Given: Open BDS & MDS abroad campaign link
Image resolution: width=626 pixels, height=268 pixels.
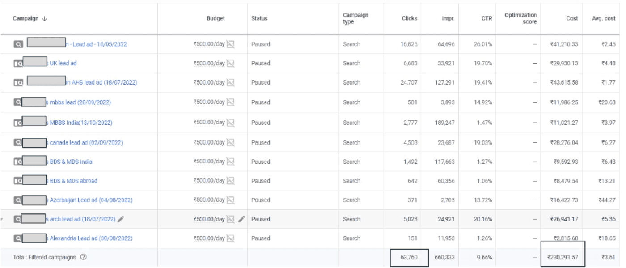Looking at the screenshot, I should coord(73,181).
